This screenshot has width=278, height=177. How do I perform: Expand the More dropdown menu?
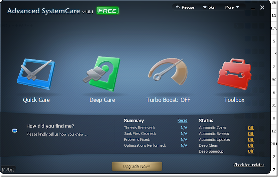point(232,7)
